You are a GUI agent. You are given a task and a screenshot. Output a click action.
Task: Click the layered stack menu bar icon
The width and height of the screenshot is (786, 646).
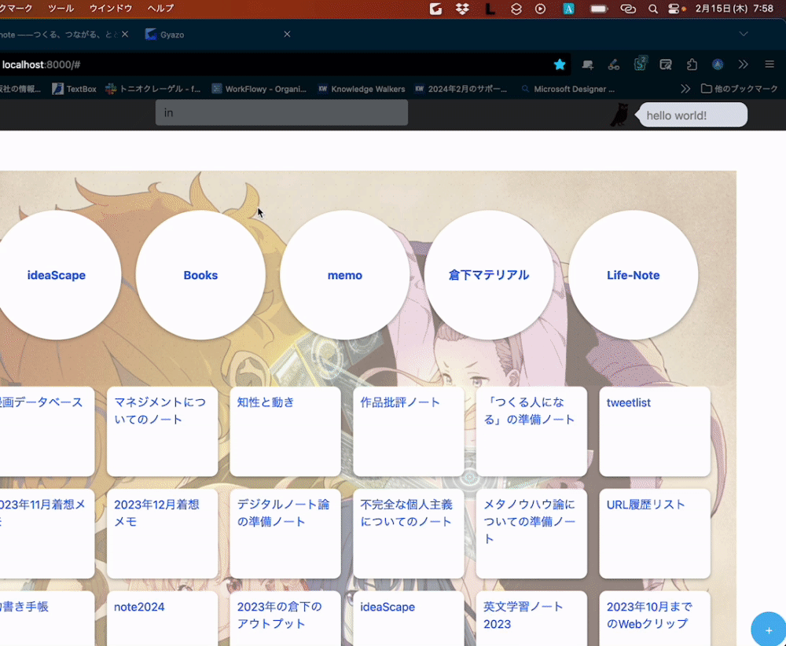[516, 9]
